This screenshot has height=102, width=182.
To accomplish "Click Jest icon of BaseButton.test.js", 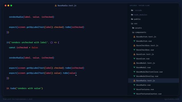I will (134, 37).
